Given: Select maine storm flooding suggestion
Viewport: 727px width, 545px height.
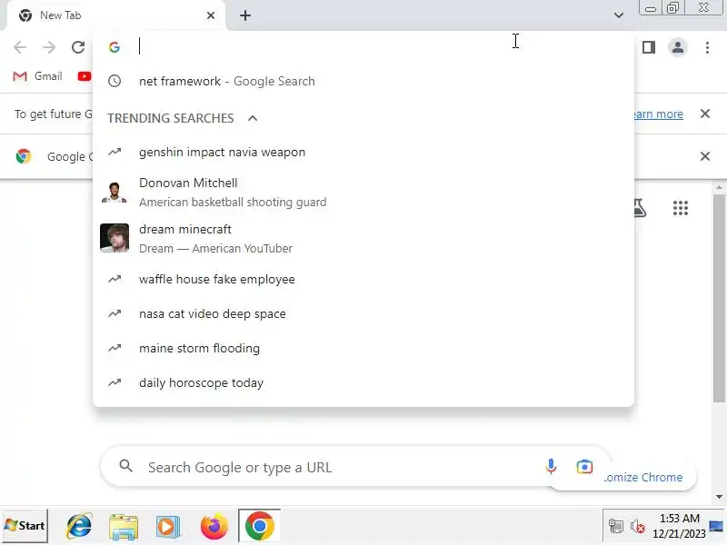Looking at the screenshot, I should click(363, 348).
